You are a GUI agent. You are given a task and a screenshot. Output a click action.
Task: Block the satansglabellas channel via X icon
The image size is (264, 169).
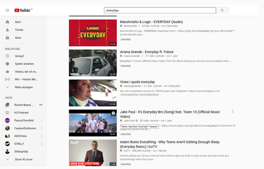coord(121,86)
